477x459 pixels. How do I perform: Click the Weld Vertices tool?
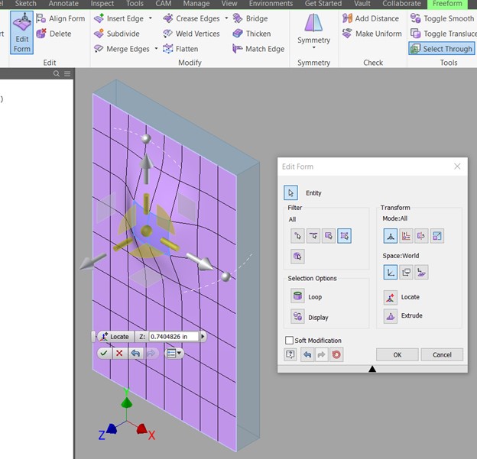click(x=191, y=34)
